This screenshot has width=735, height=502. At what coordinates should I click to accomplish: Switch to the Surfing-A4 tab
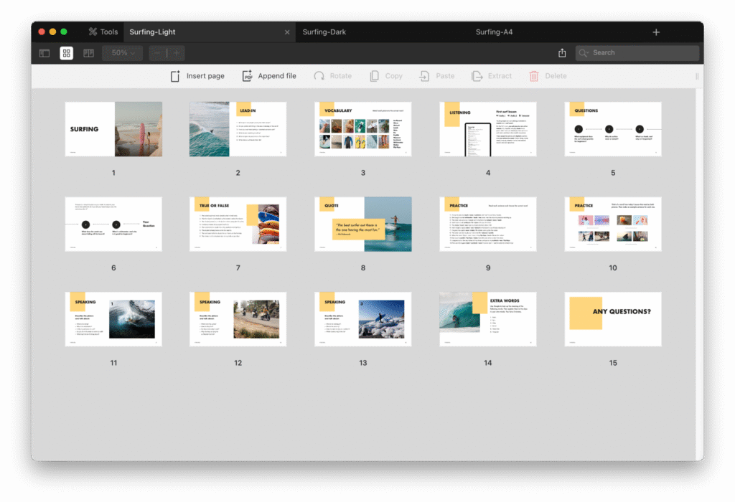(x=494, y=32)
